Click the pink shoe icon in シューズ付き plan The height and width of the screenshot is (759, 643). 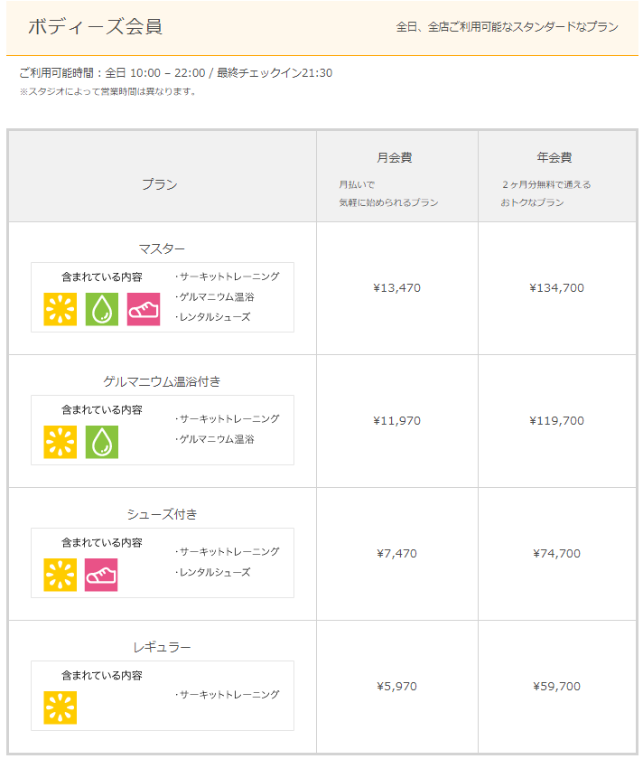click(x=101, y=575)
